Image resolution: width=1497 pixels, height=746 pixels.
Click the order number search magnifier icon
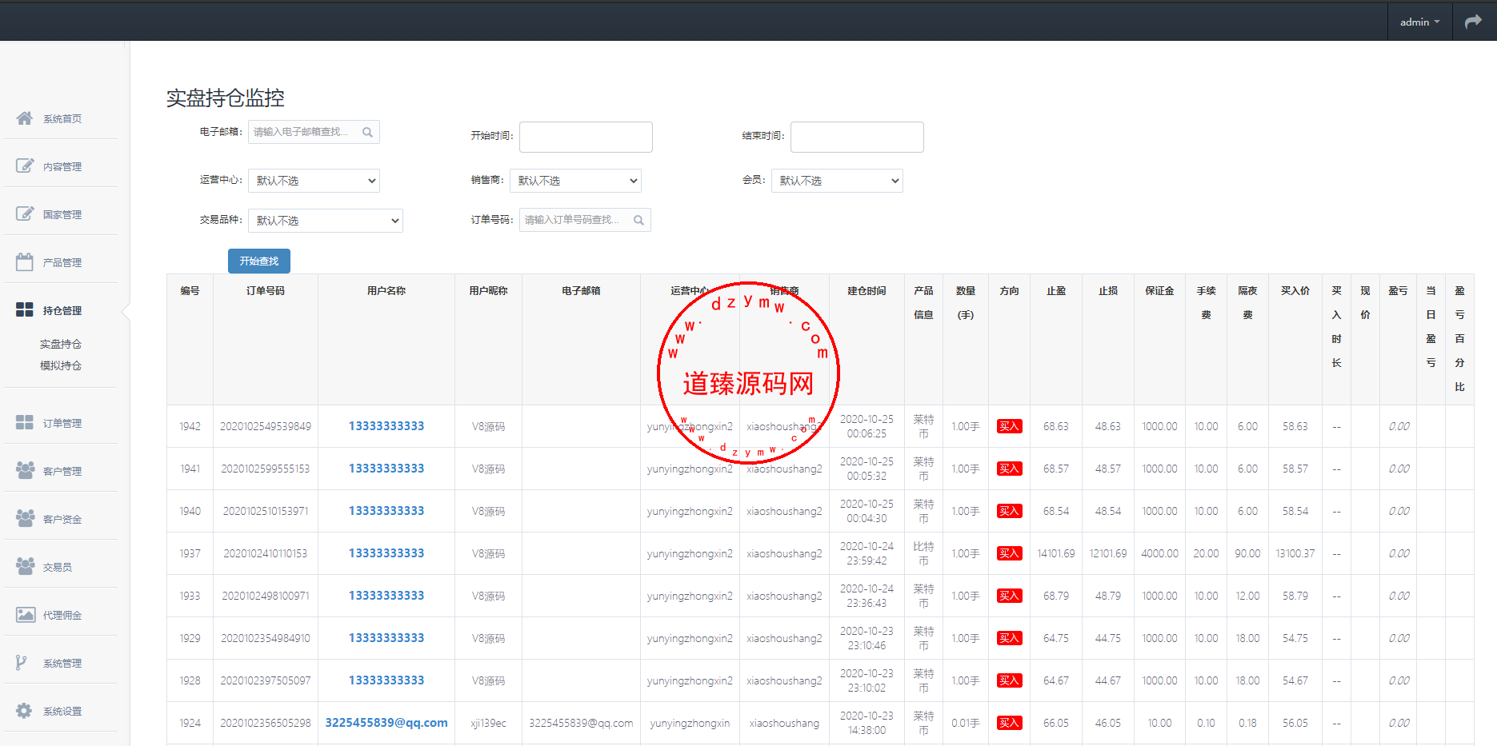(638, 220)
